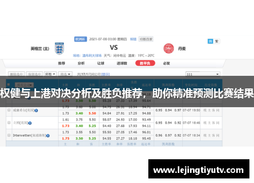Open info icon beside 威廉希尔(英国)
The height and width of the screenshot is (183, 254).
(36, 111)
